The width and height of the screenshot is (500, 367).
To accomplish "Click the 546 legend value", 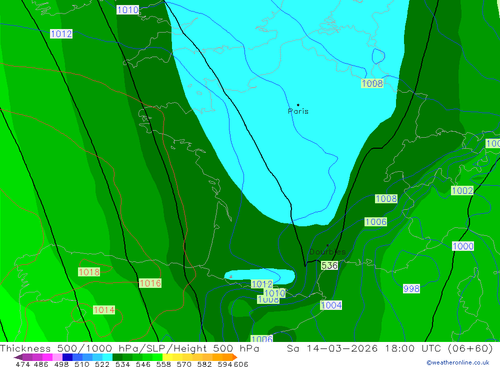I will pyautogui.click(x=143, y=364).
